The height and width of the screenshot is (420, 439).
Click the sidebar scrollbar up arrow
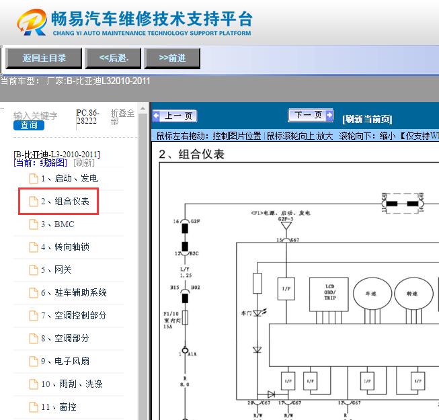click(x=143, y=108)
